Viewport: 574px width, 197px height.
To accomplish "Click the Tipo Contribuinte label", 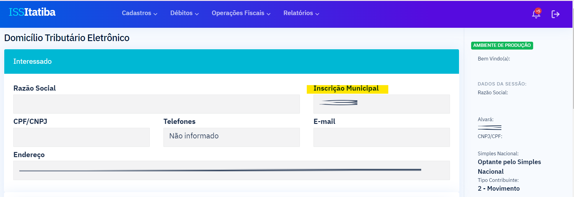I will coord(498,180).
